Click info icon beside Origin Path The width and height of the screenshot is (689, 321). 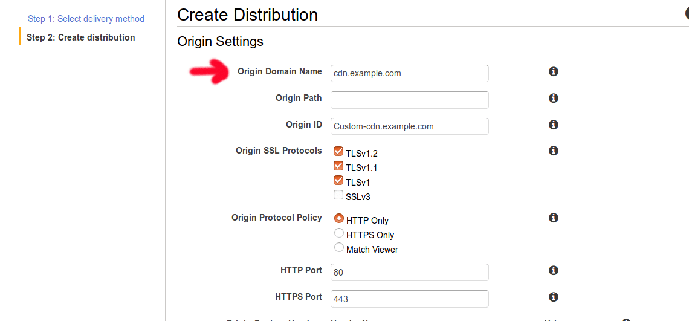[553, 98]
